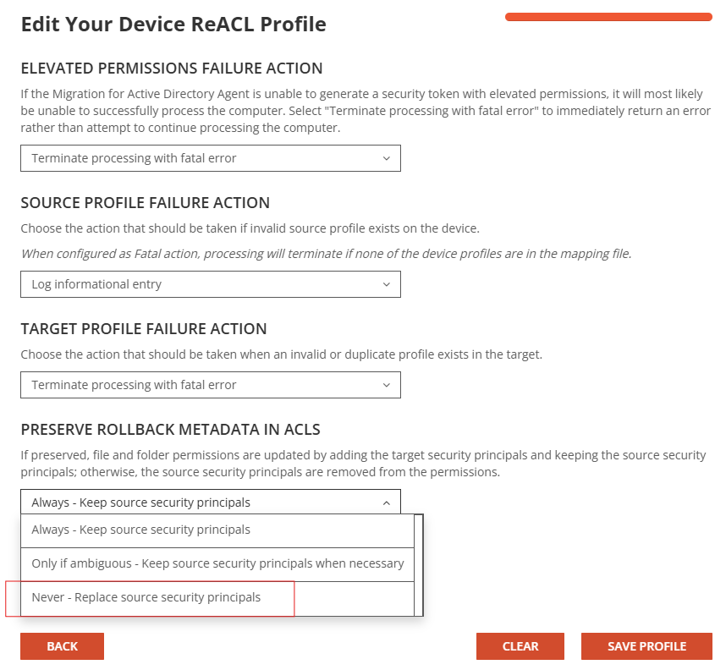726x670 pixels.
Task: Click the chevron on Target Profile Failure Action dropdown
Action: pos(388,384)
